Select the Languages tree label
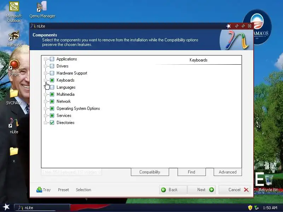This screenshot has width=283, height=212. [66, 87]
